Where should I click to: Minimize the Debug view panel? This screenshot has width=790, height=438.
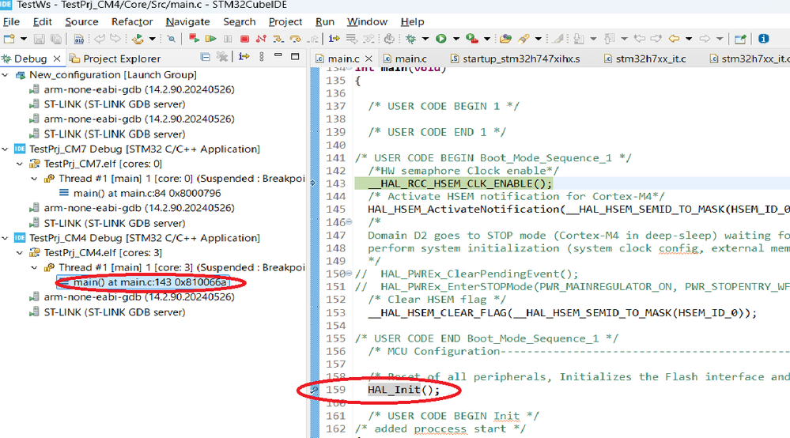tap(278, 56)
